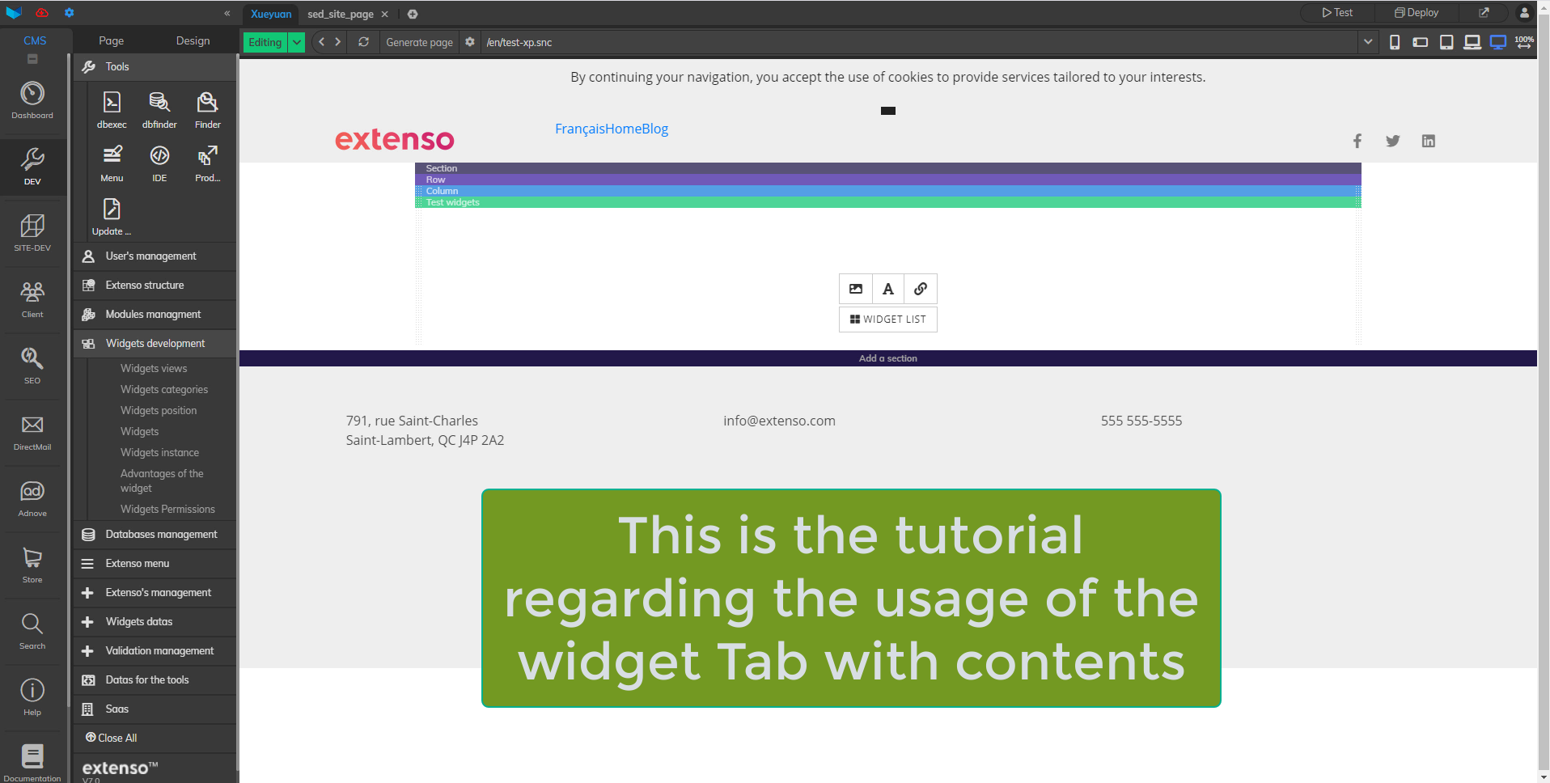Navigate forward with right arrow
This screenshot has width=1550, height=783.
338,42
